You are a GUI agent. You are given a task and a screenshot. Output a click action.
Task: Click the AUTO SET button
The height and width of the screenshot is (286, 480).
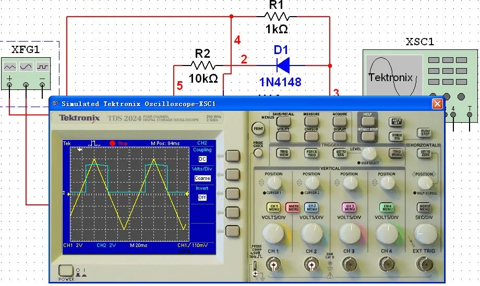(397, 122)
